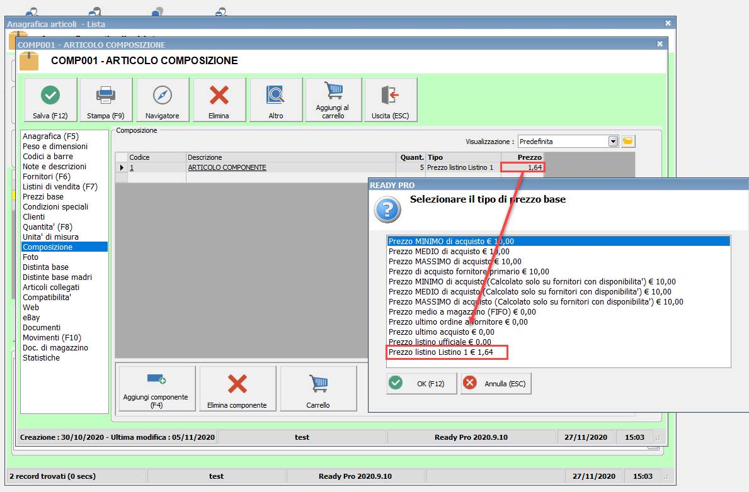This screenshot has width=749, height=492.
Task: Click the Prezzo cell showing 1,64
Action: click(x=523, y=167)
